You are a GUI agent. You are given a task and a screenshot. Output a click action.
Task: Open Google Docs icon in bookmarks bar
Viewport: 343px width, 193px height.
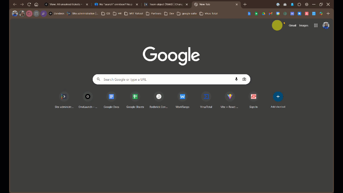point(249,13)
